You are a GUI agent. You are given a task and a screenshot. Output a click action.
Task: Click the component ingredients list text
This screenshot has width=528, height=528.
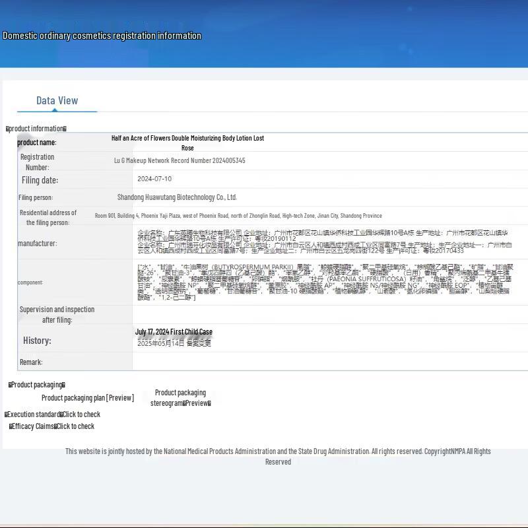[x=323, y=280]
